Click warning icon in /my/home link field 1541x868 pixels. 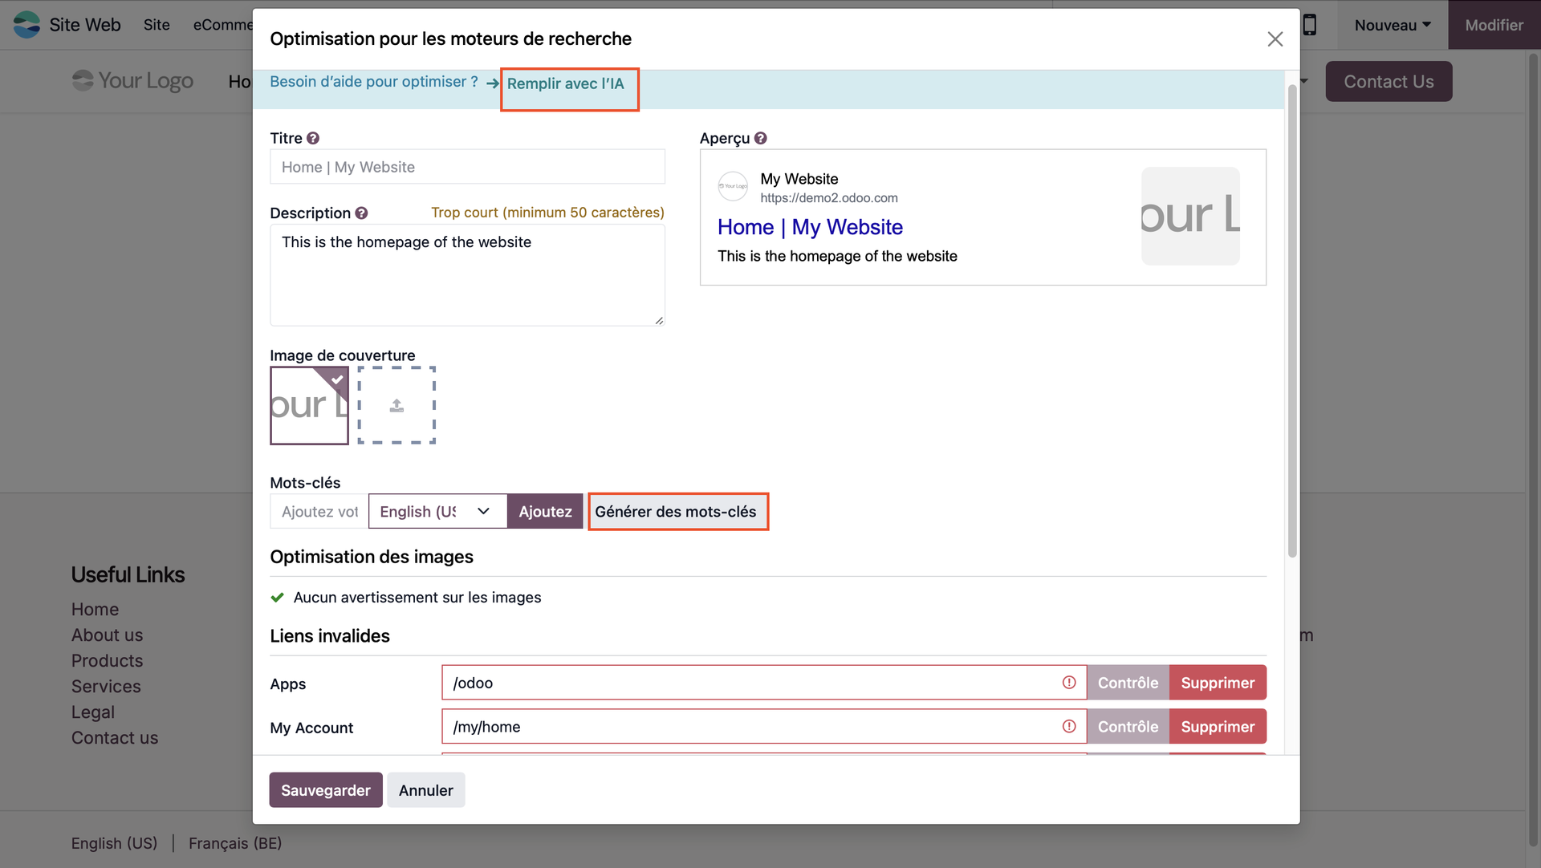click(x=1069, y=727)
